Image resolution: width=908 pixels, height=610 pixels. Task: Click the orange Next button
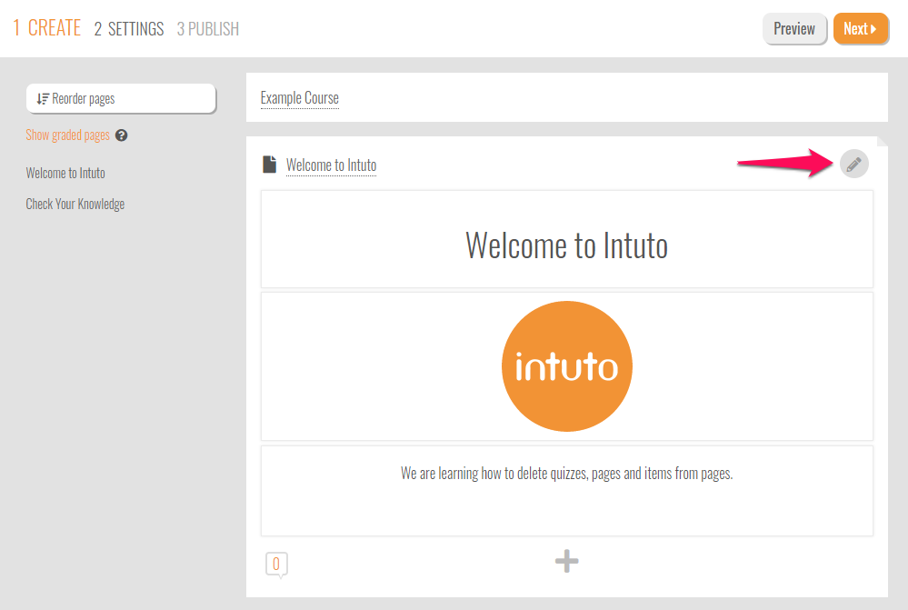(x=860, y=29)
